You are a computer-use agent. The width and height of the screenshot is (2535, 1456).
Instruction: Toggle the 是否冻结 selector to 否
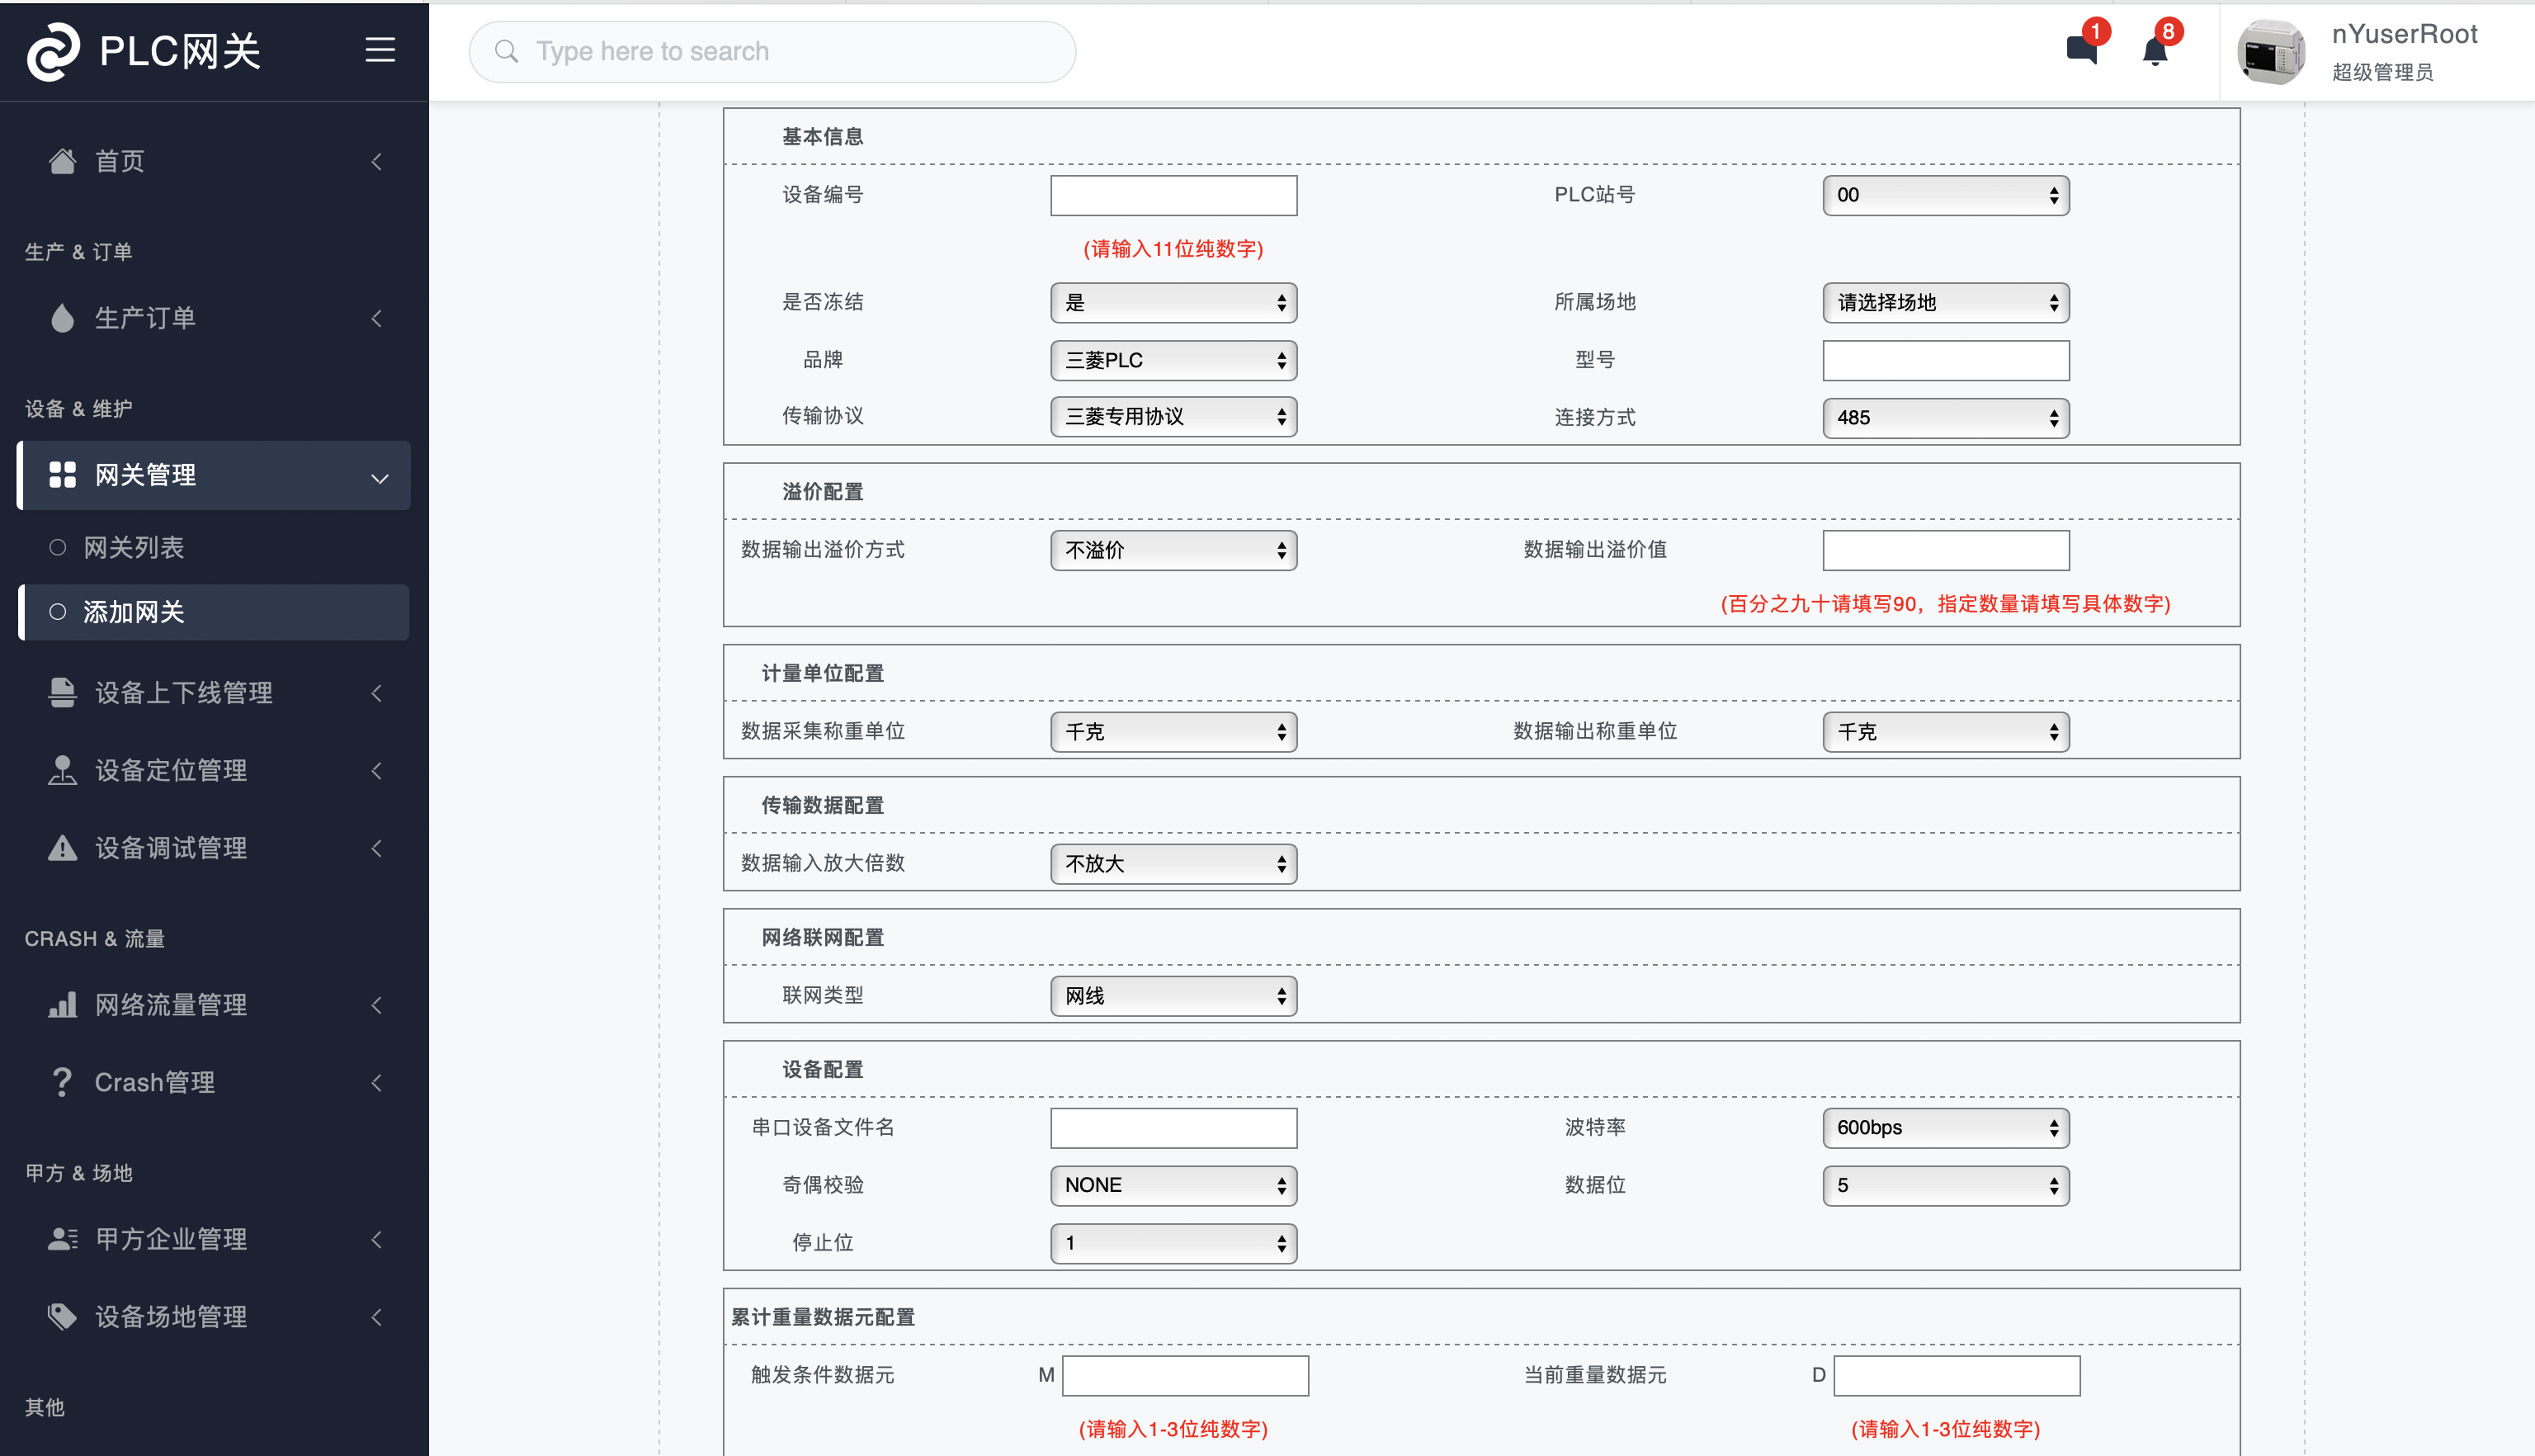coord(1173,303)
